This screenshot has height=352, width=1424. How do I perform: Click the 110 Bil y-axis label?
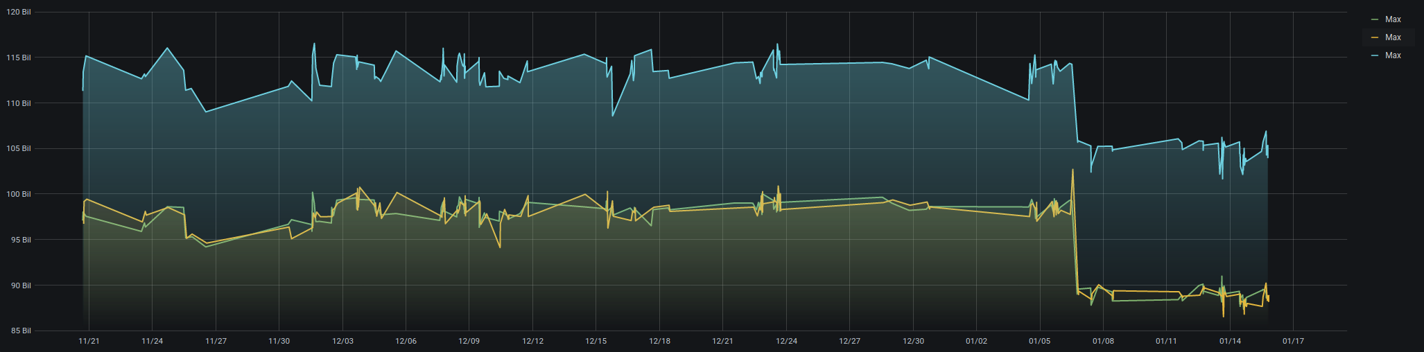(x=19, y=103)
